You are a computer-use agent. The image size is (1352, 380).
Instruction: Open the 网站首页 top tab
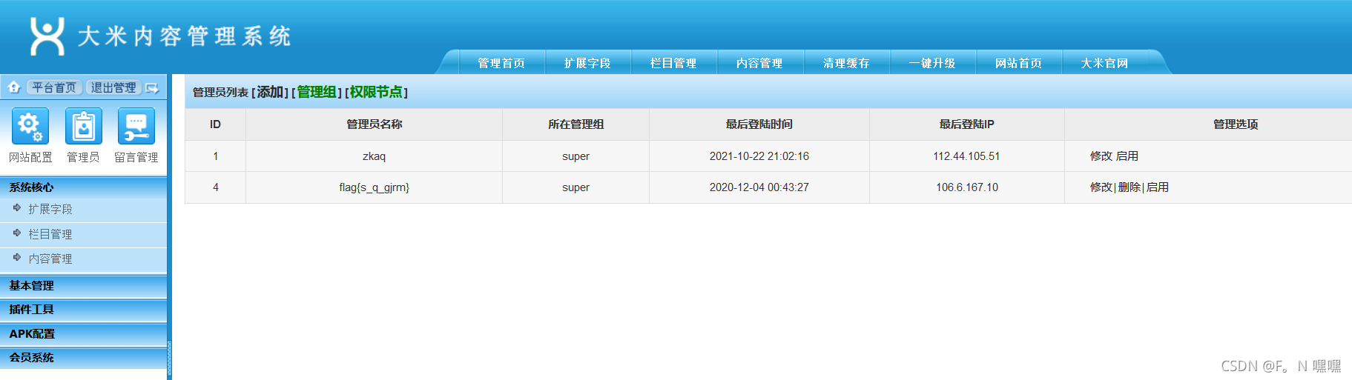[1018, 63]
